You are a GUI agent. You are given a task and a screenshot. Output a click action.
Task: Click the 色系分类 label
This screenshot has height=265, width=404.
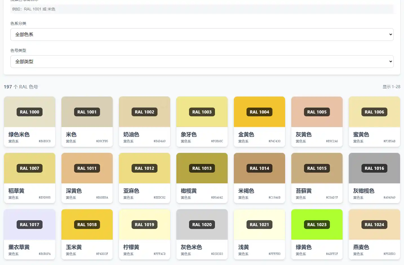coord(18,23)
